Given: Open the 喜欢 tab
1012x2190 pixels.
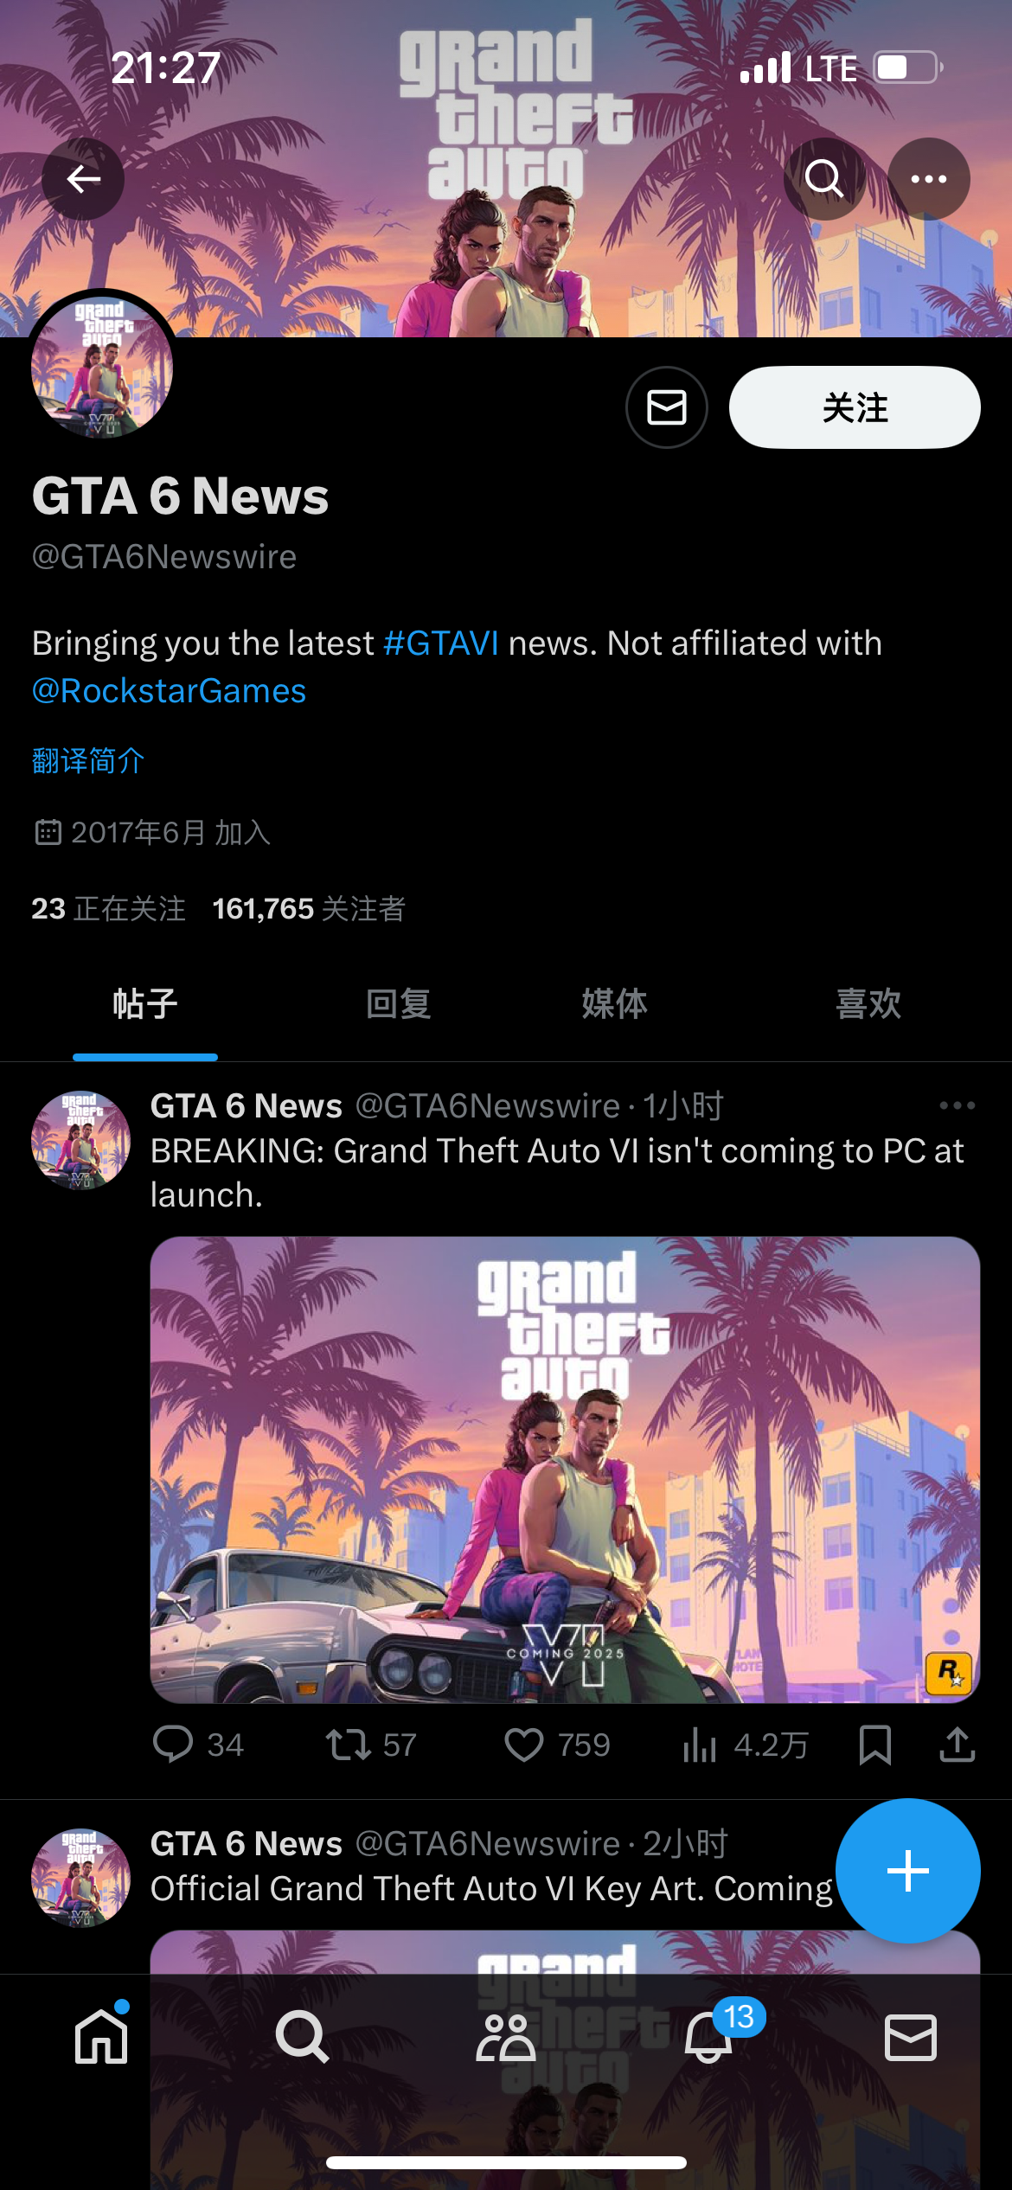Looking at the screenshot, I should (868, 1004).
